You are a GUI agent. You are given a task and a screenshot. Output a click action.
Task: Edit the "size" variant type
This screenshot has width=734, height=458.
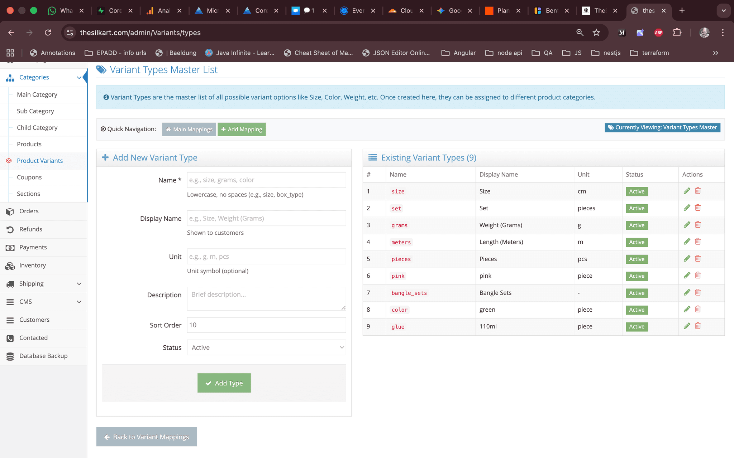[x=687, y=191]
